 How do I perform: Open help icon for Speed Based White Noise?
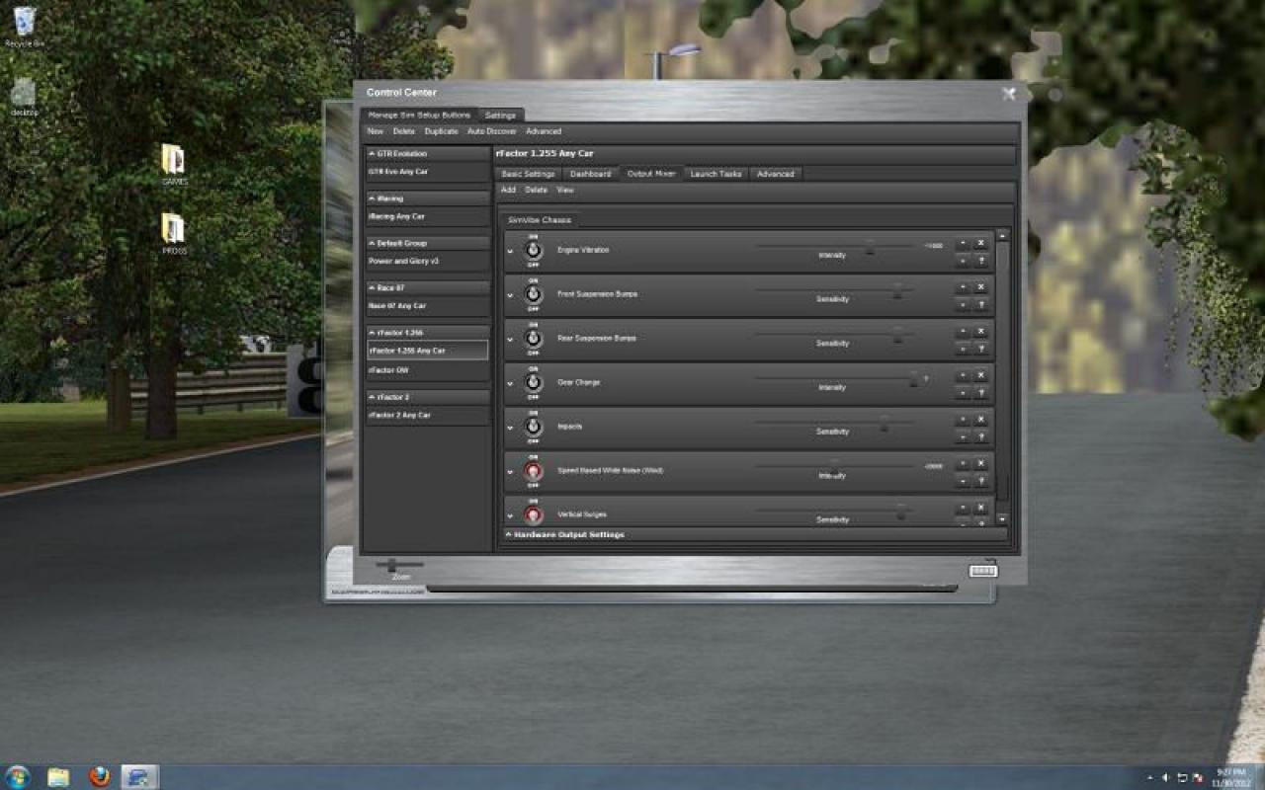[980, 481]
